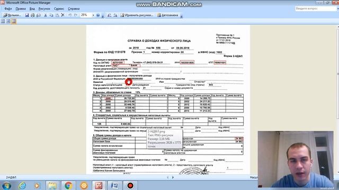Click the document title 'СПРАВКА О ДОХОДАХ ФИЗИЧЕСКОГО ЛИЦА'
339x190 pixels.
tap(159, 41)
